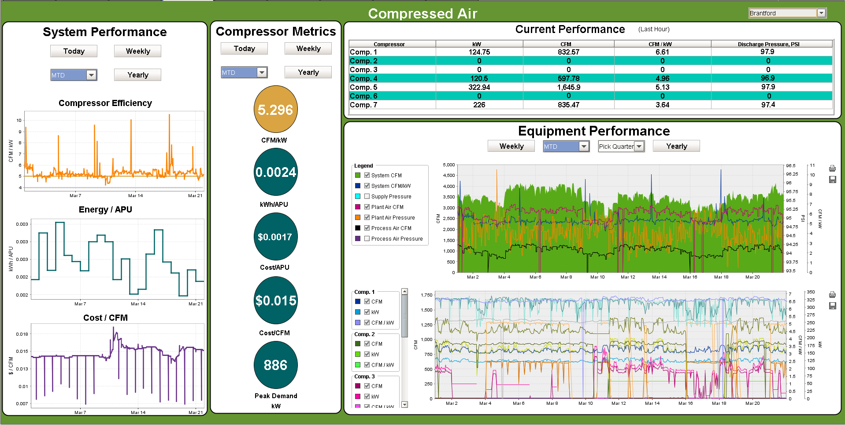845x425 pixels.
Task: Click the 1,645.9 CFM cell
Action: point(568,87)
